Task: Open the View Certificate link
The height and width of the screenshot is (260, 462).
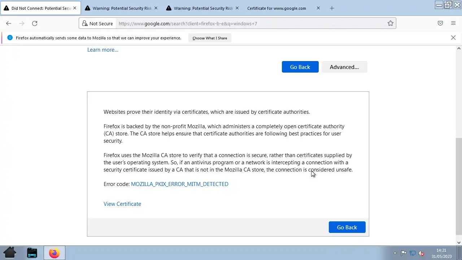Action: (x=122, y=204)
